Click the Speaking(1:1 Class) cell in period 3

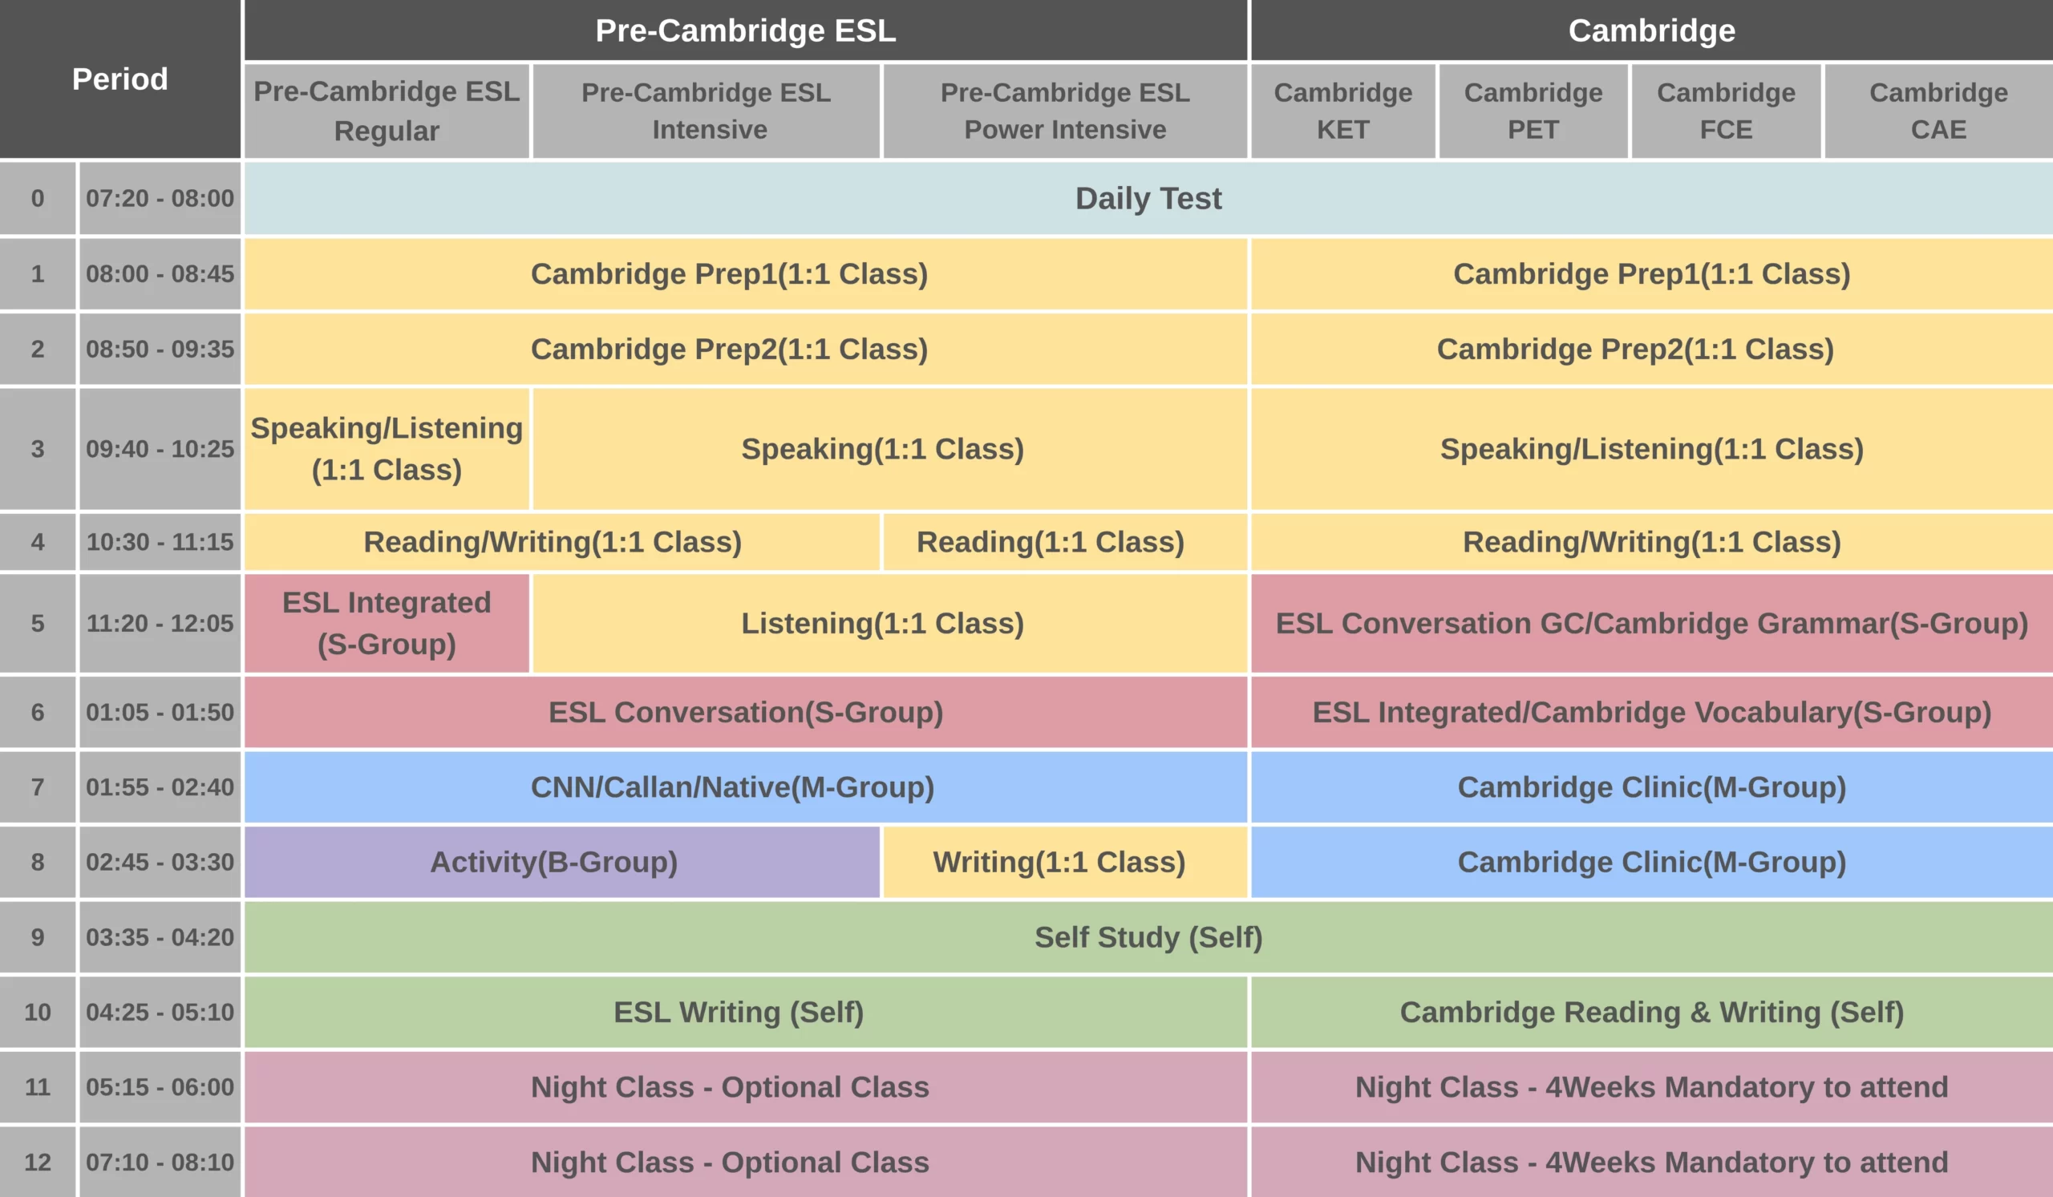tap(882, 450)
